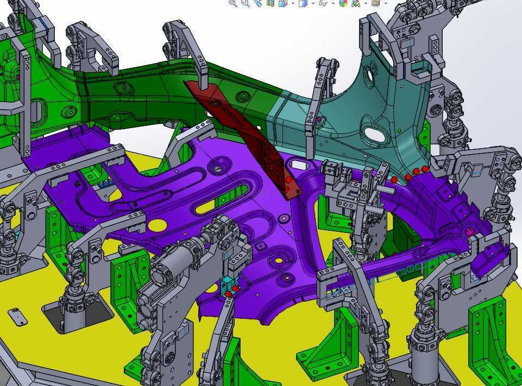This screenshot has height=386, width=522.
Task: Expand the Hide/Show Items dropdown arrow
Action: pyautogui.click(x=332, y=3)
